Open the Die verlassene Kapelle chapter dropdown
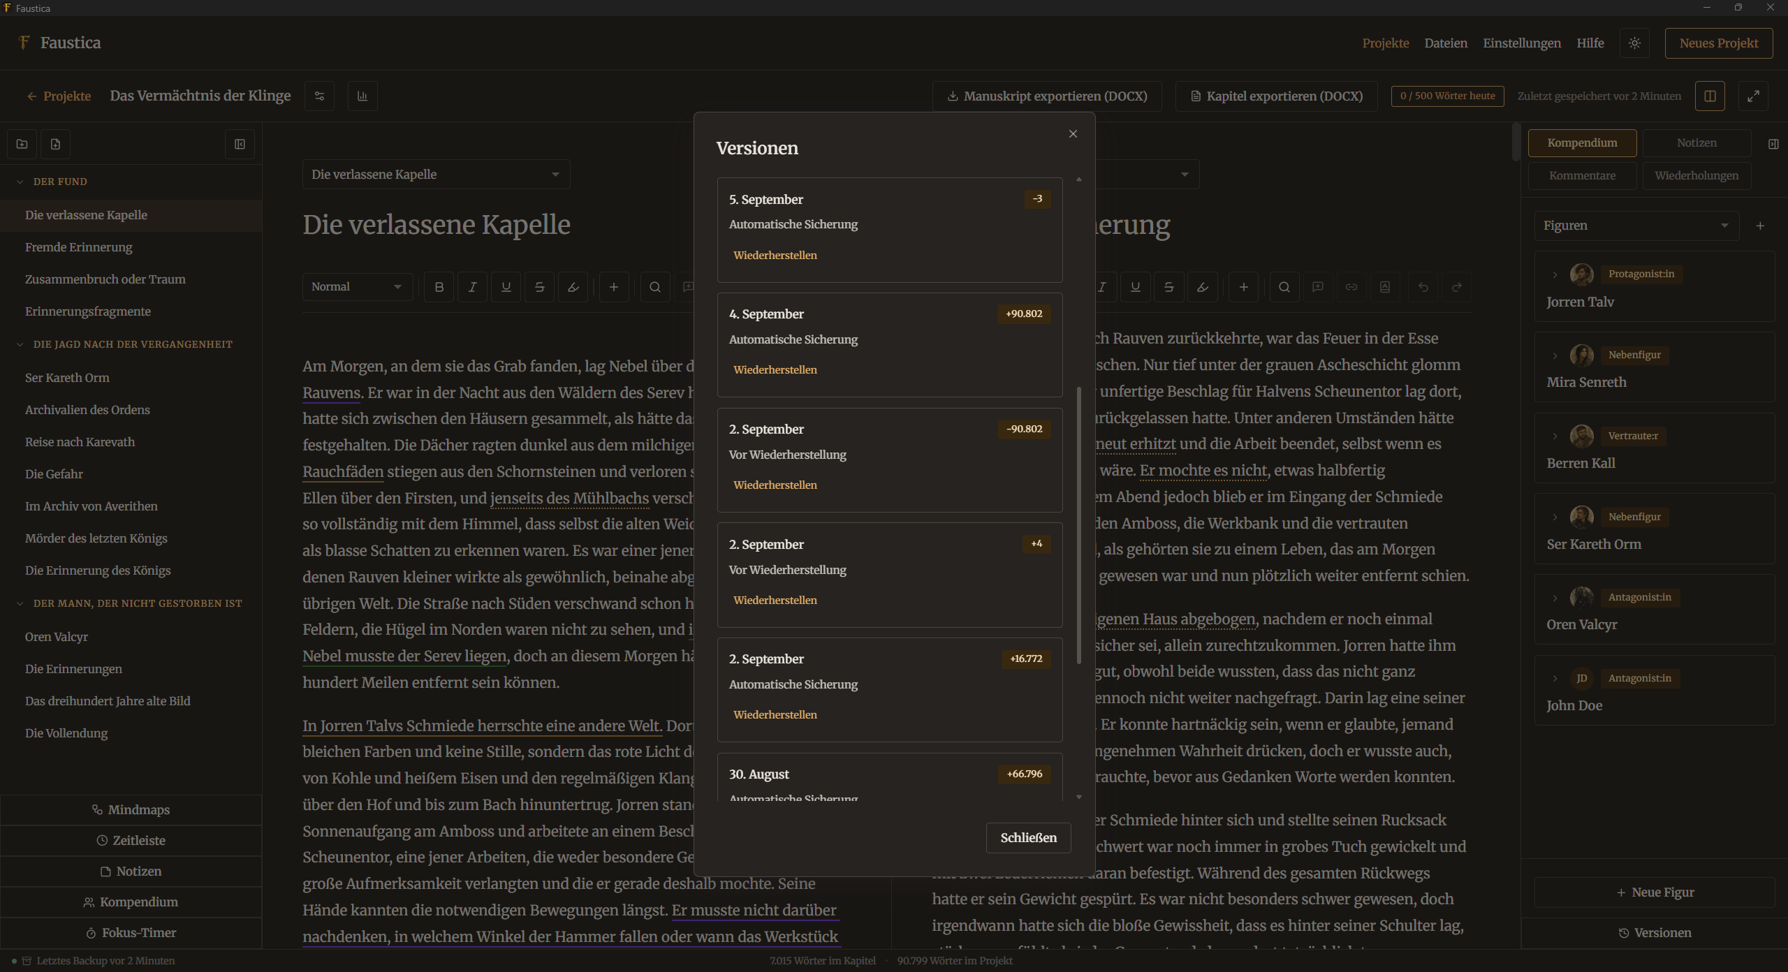1788x972 pixels. 436,175
